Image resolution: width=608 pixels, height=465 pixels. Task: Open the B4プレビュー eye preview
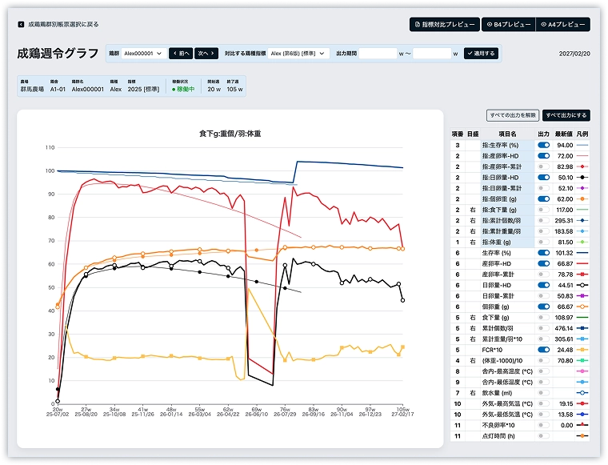click(x=508, y=25)
